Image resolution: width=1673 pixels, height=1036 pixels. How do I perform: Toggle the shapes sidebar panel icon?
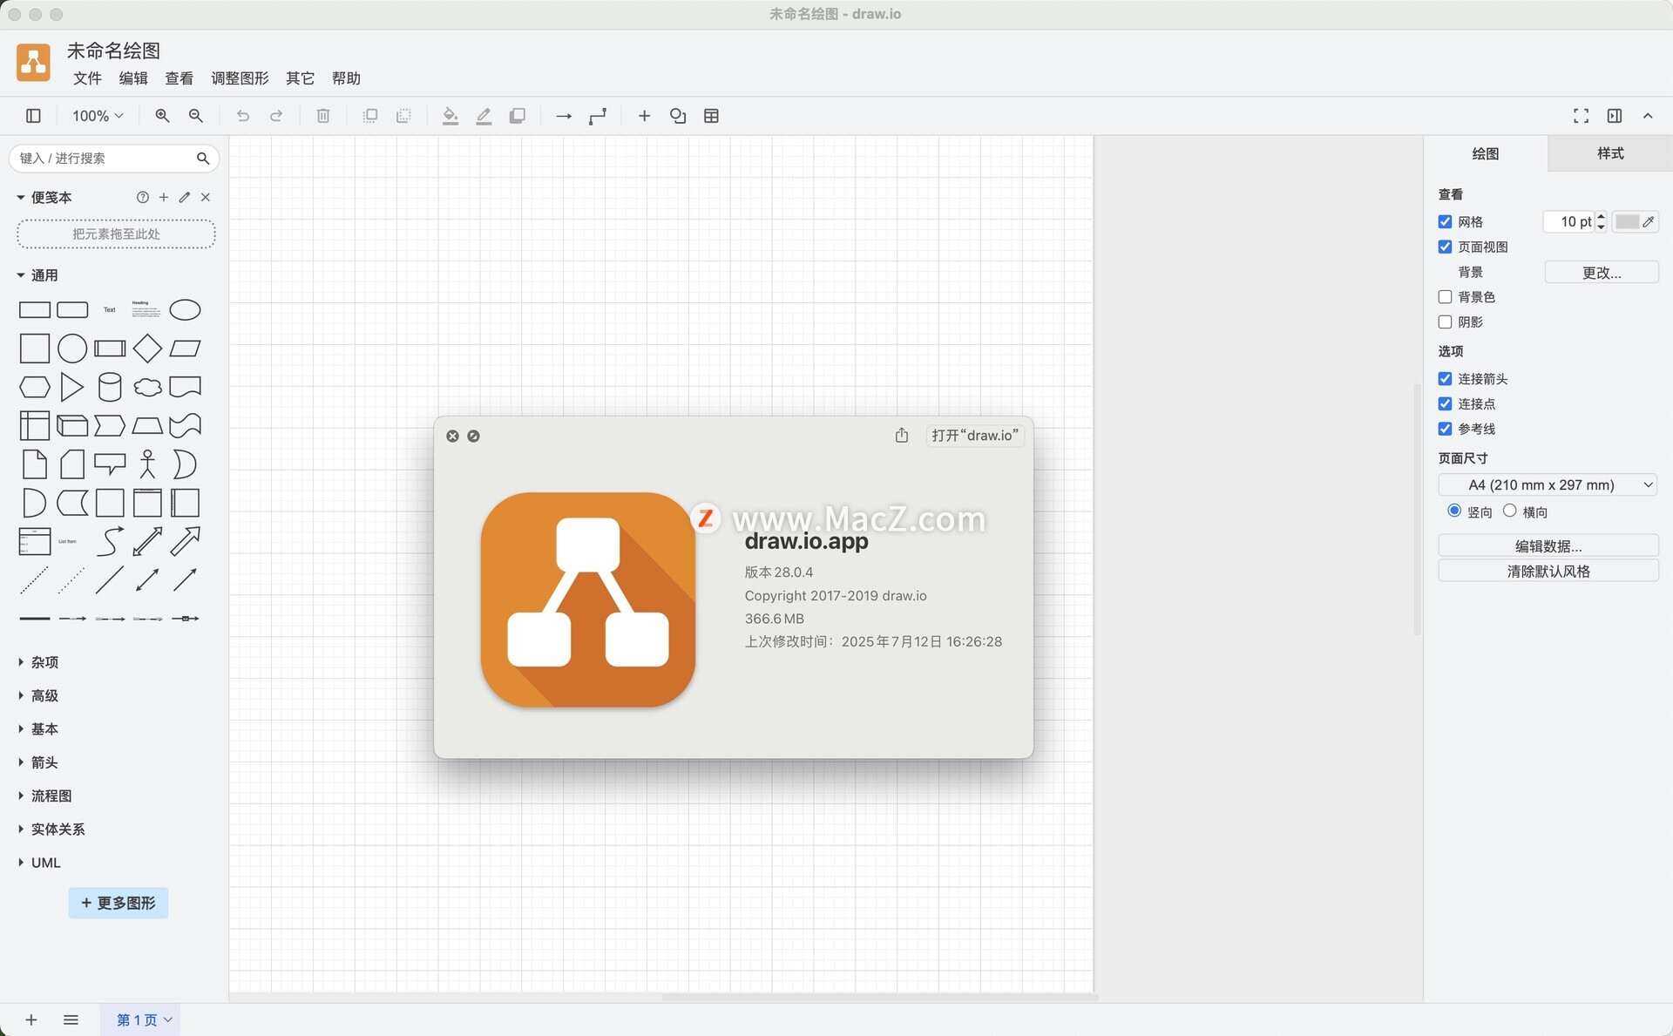click(33, 116)
